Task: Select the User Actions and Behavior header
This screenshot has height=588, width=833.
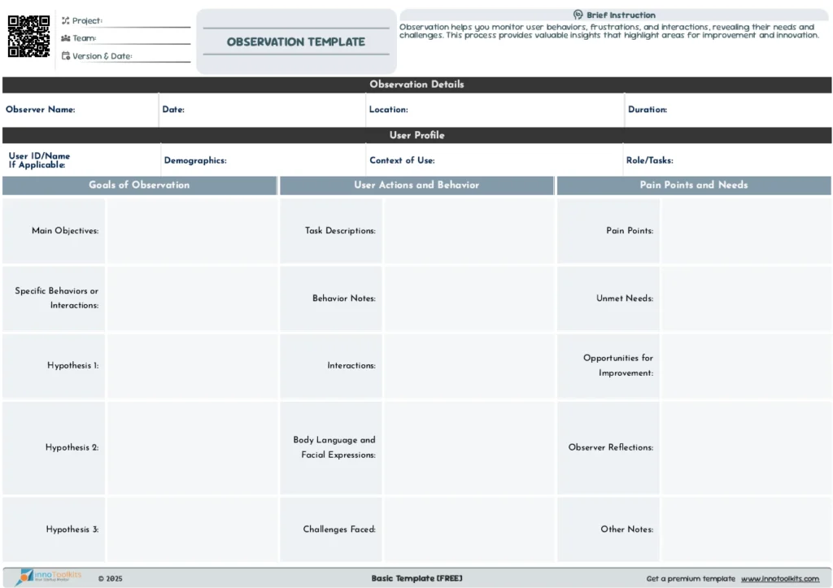Action: click(416, 185)
